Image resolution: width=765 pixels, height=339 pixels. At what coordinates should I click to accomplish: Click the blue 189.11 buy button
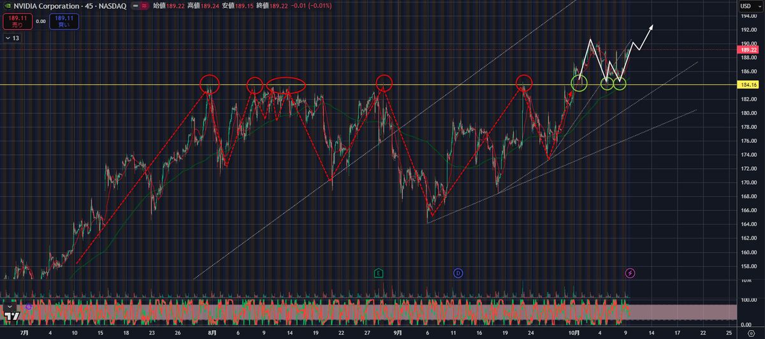pyautogui.click(x=63, y=22)
